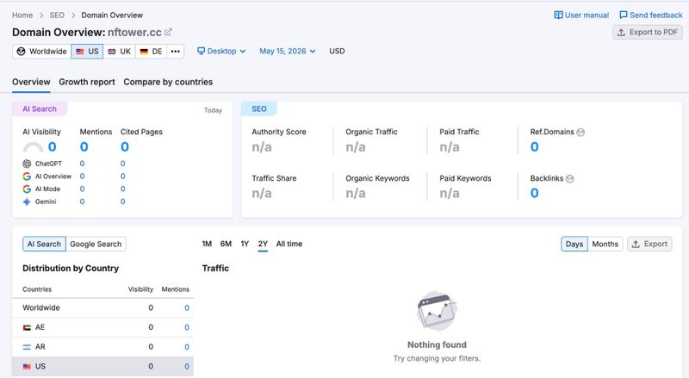Set chart granularity to Days
689x378 pixels.
(x=574, y=244)
